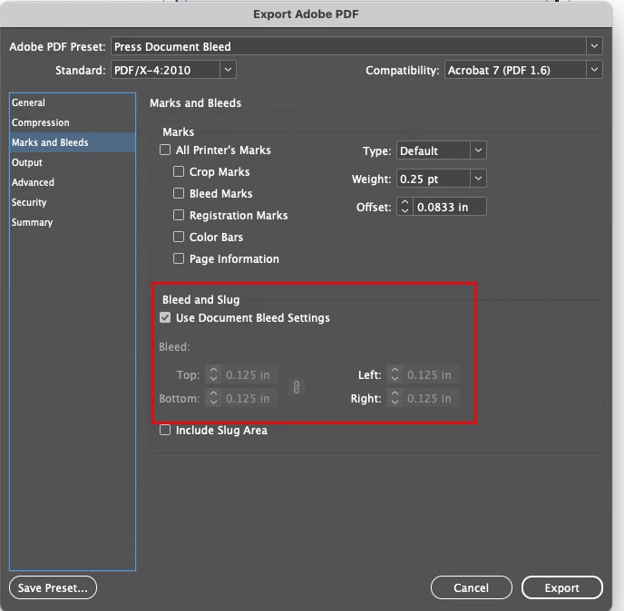624x611 pixels.
Task: Select the General section
Action: 73,102
